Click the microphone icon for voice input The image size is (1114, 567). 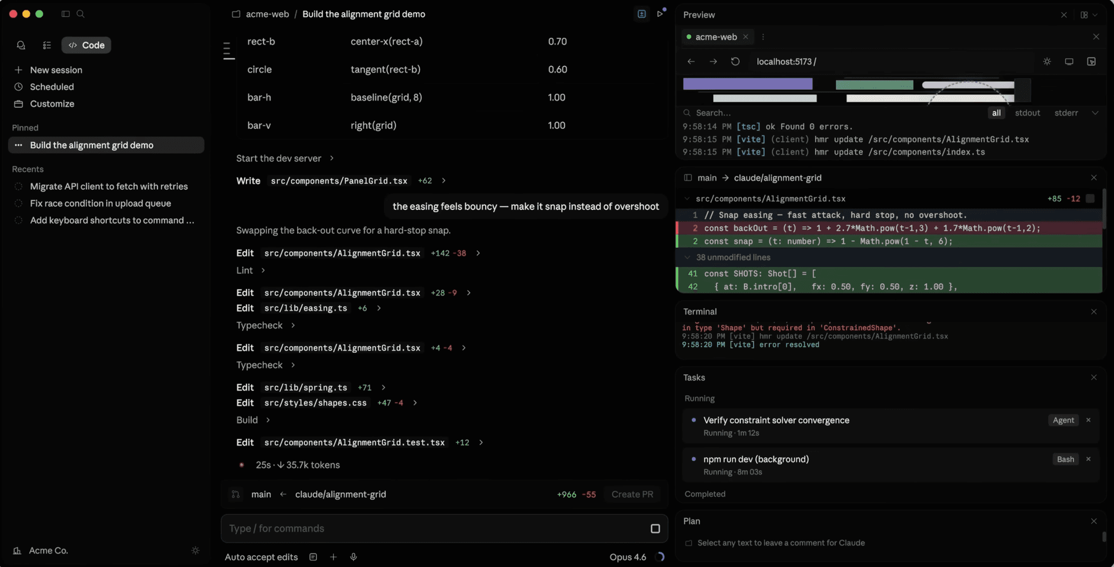(354, 557)
